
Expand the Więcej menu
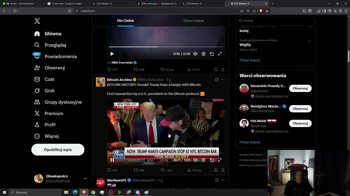point(46,136)
